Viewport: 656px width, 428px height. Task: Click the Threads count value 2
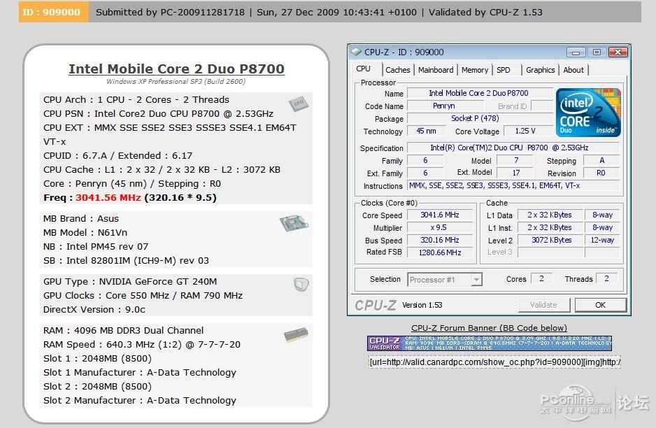pyautogui.click(x=606, y=278)
